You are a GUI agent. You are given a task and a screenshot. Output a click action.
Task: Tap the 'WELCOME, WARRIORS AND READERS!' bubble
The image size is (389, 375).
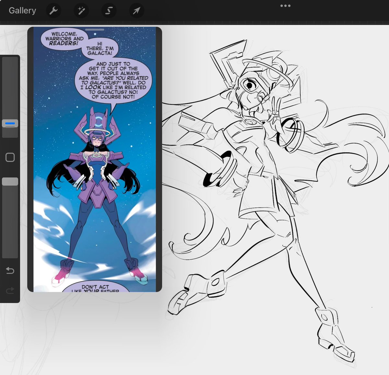pos(64,39)
